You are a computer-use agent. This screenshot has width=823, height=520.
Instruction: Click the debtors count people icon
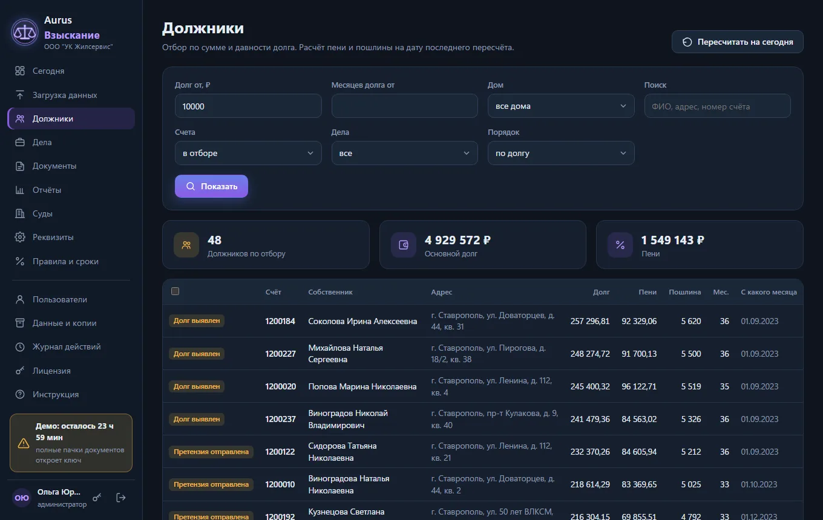pos(186,245)
